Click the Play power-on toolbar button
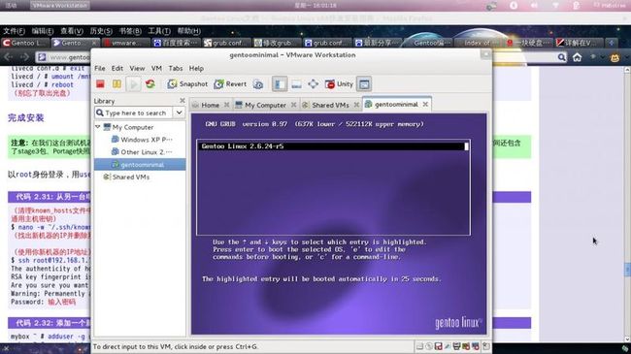Screen dimensions: 631x354 click(133, 84)
